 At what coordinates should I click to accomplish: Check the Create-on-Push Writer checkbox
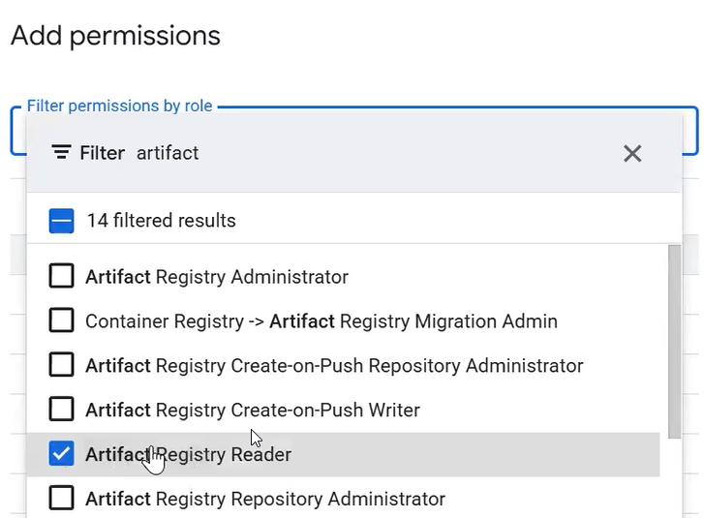(61, 410)
